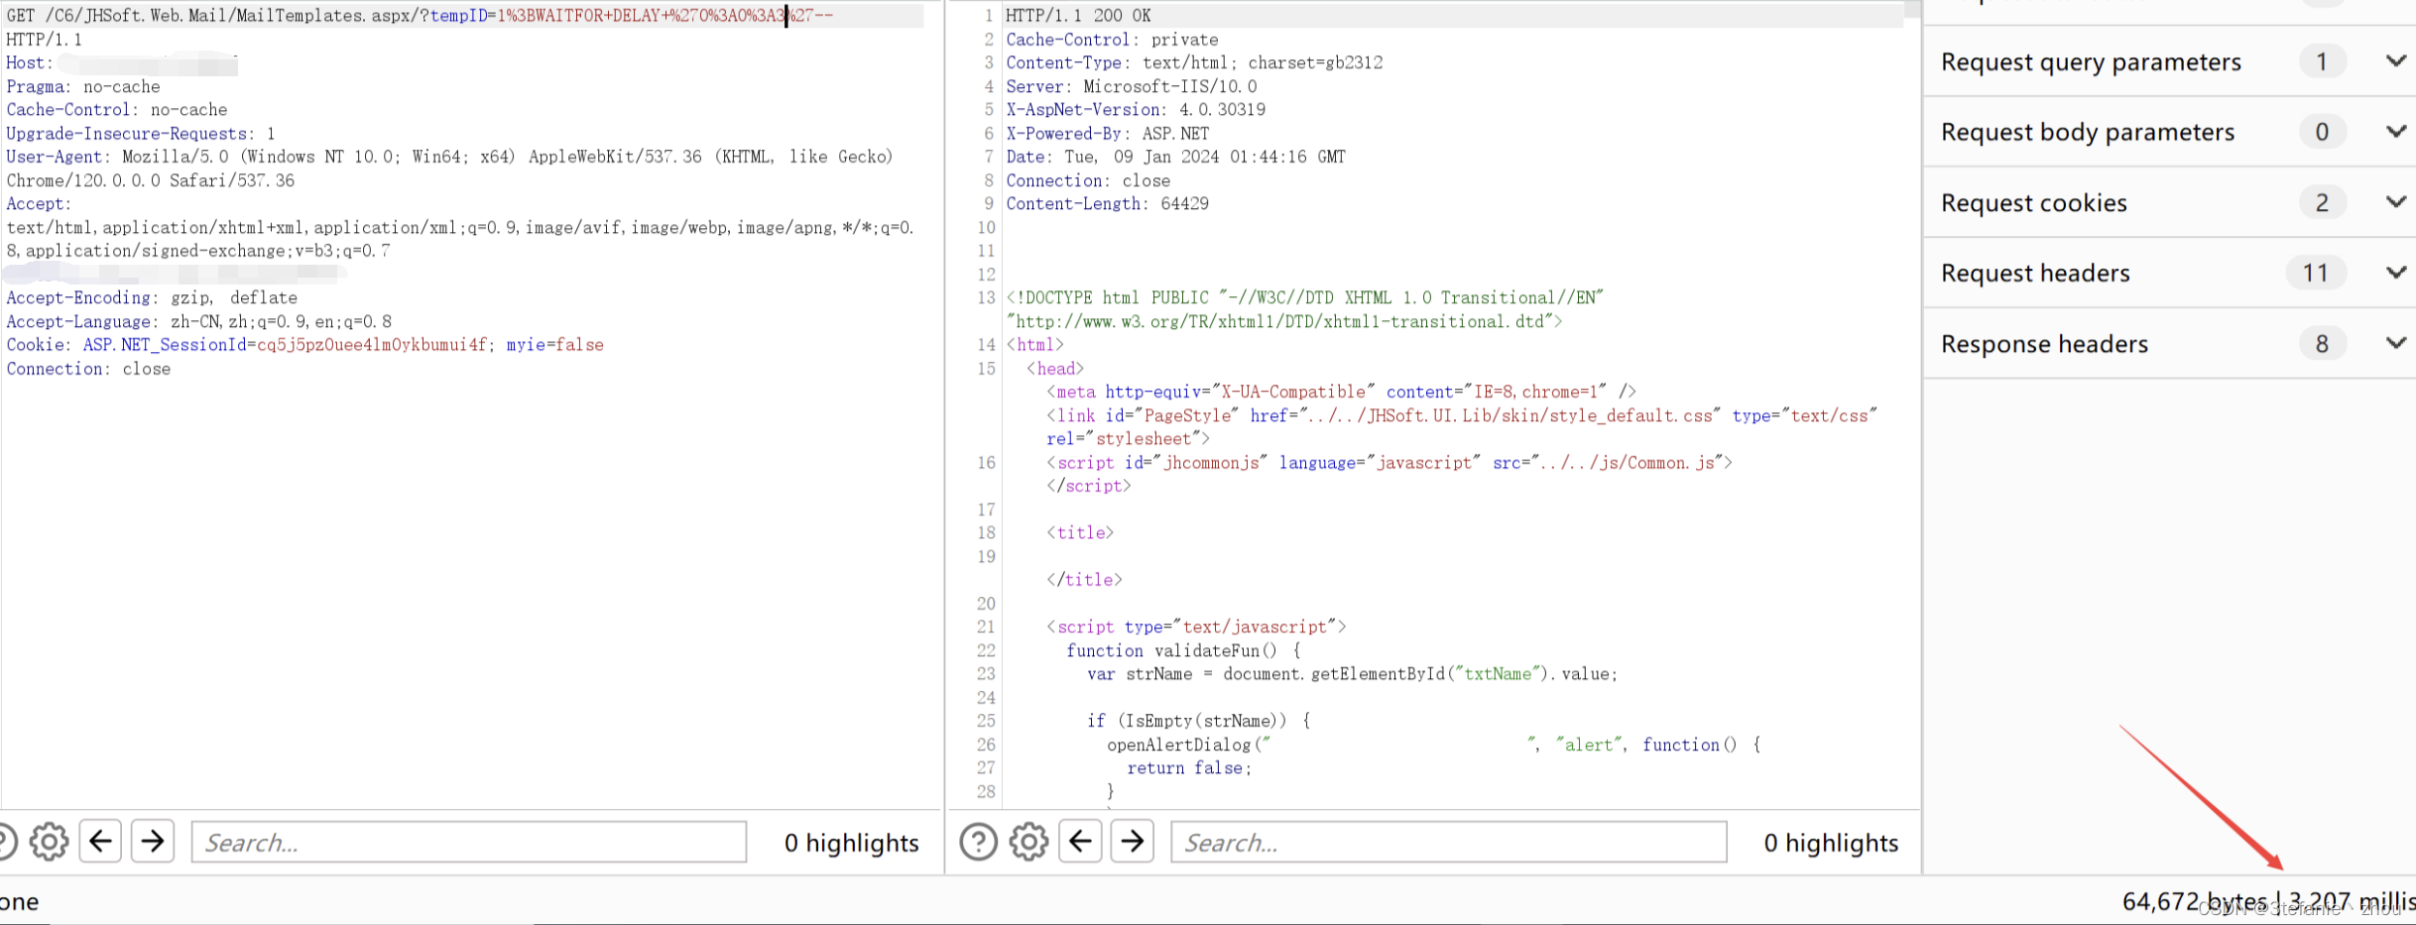Click the Pragma no-cache header
2416x925 pixels.
[83, 86]
